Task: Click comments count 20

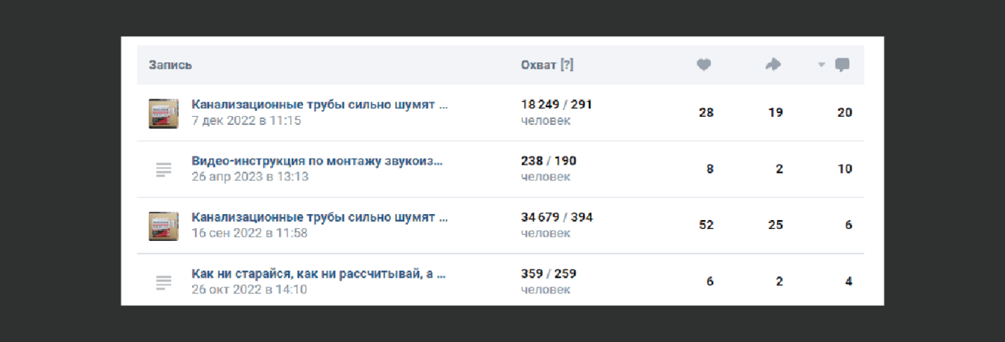Action: [844, 113]
